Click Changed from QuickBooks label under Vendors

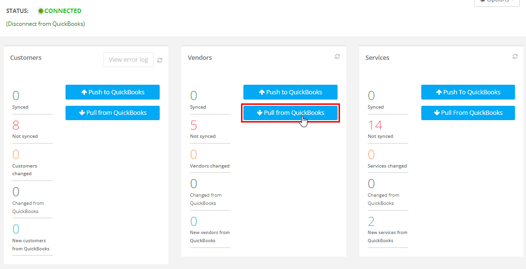pos(206,199)
